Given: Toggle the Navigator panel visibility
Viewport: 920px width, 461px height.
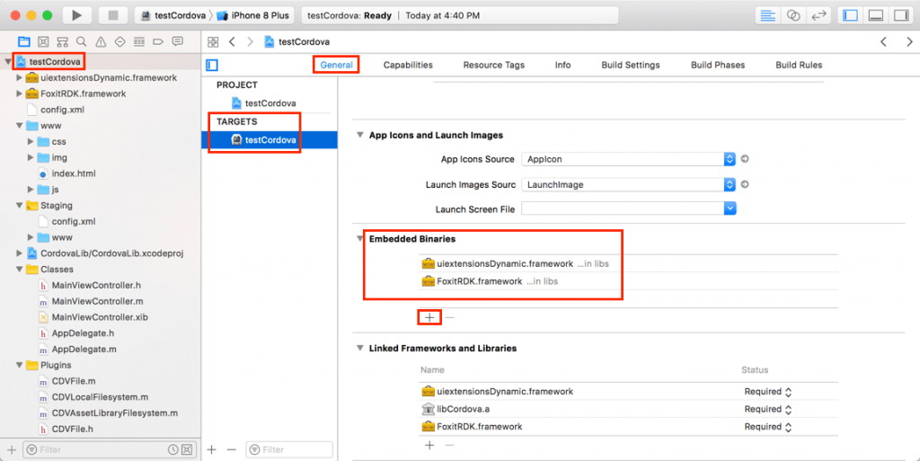Looking at the screenshot, I should point(850,16).
